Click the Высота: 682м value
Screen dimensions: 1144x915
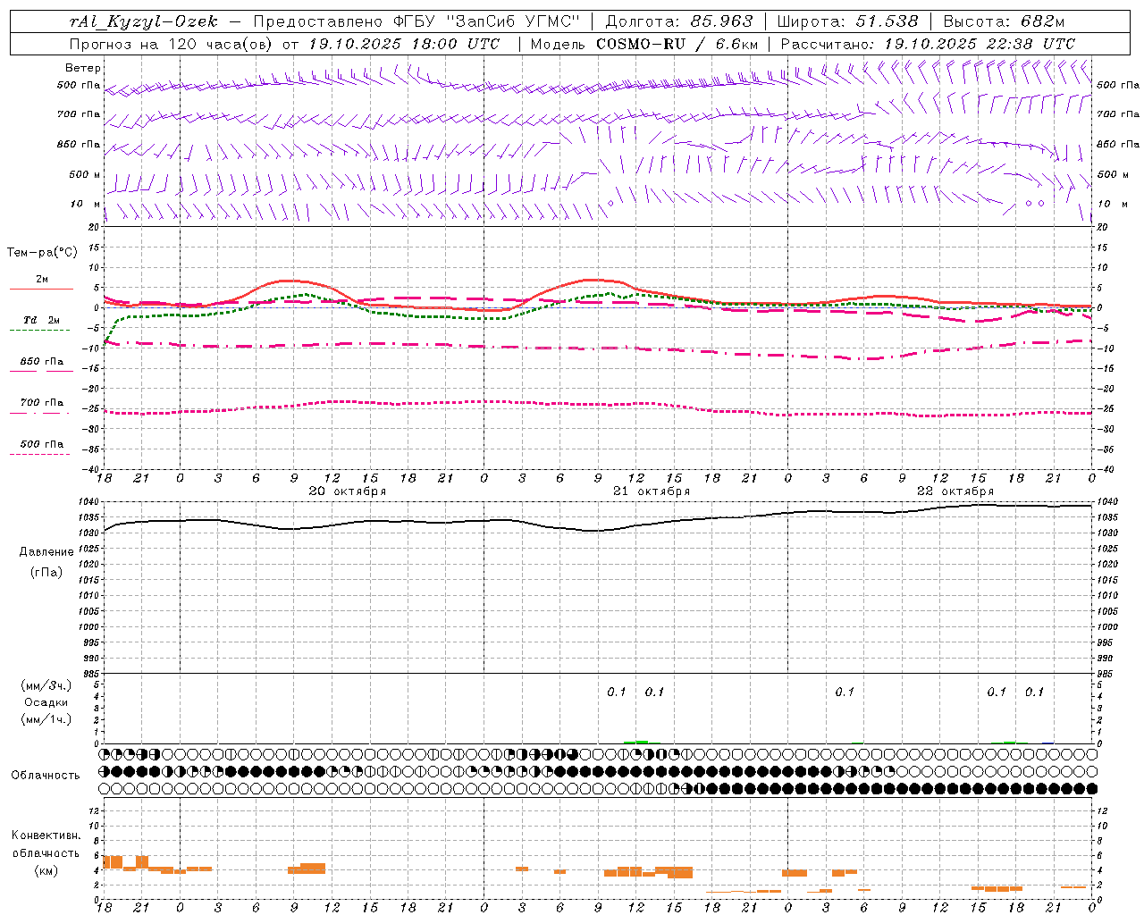coord(1004,21)
